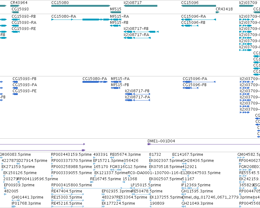Select EST RP003415800.5prime
This screenshot has width=260, height=208.
point(71,185)
